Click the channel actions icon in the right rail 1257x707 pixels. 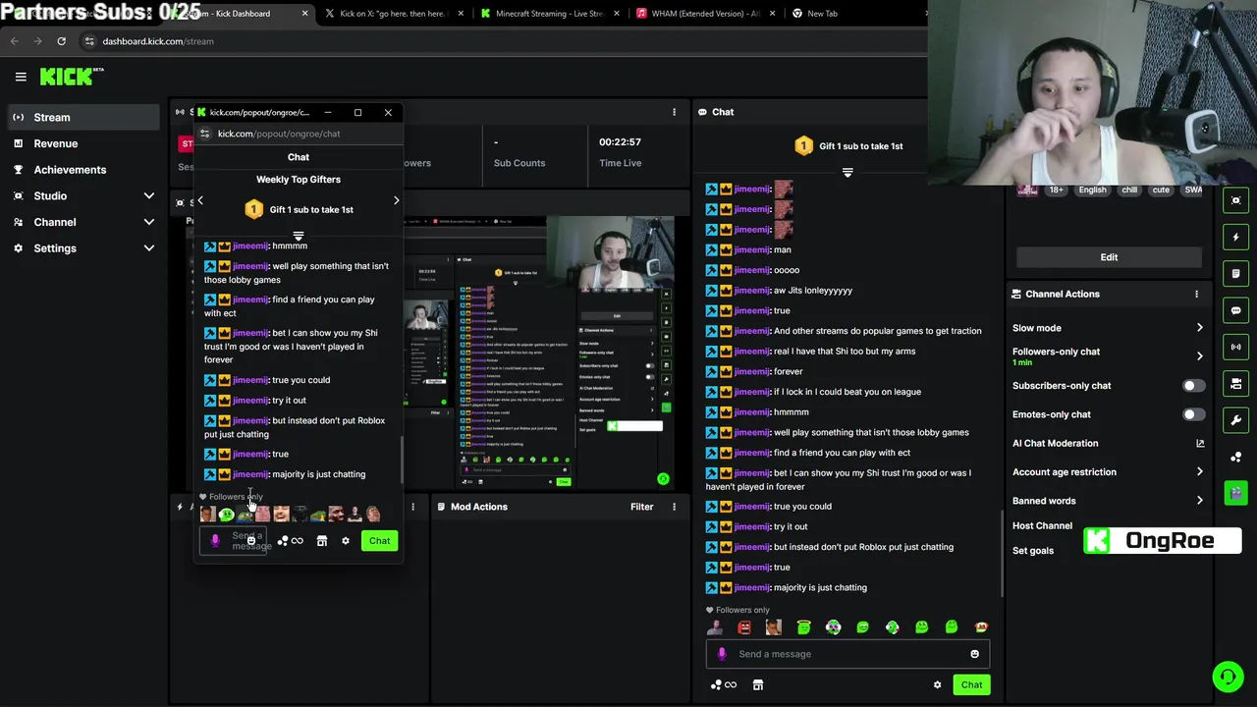[1236, 384]
